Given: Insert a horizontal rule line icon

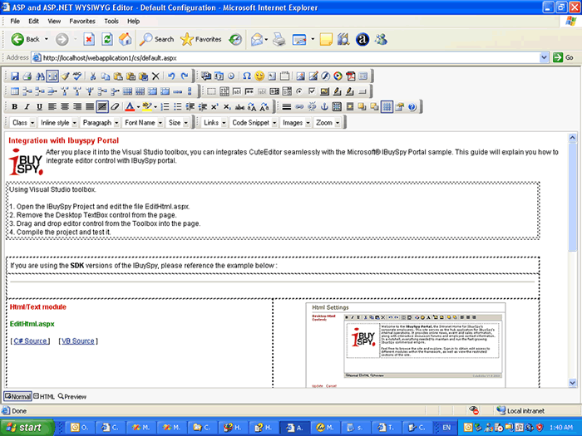Looking at the screenshot, I should (287, 107).
